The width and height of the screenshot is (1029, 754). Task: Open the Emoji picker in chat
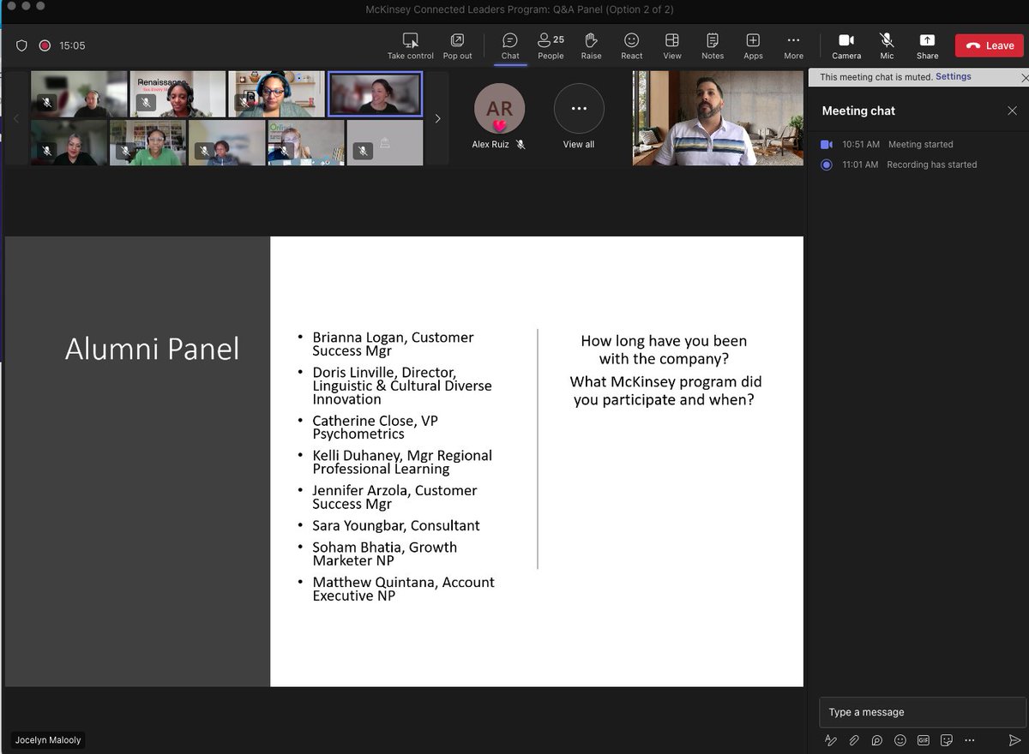pos(900,740)
